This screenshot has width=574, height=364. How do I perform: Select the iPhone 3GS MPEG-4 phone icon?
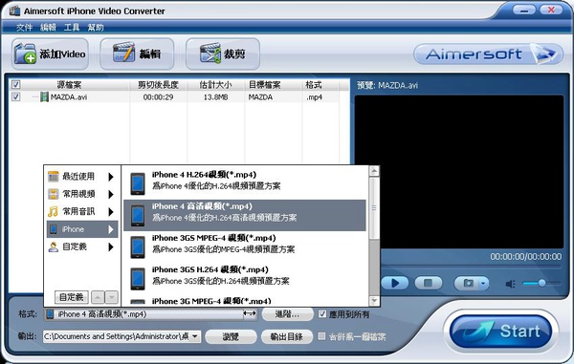(x=138, y=247)
